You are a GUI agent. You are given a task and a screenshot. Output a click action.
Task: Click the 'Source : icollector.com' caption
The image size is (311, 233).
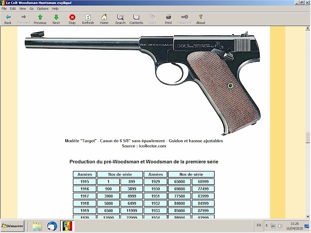tap(144, 146)
